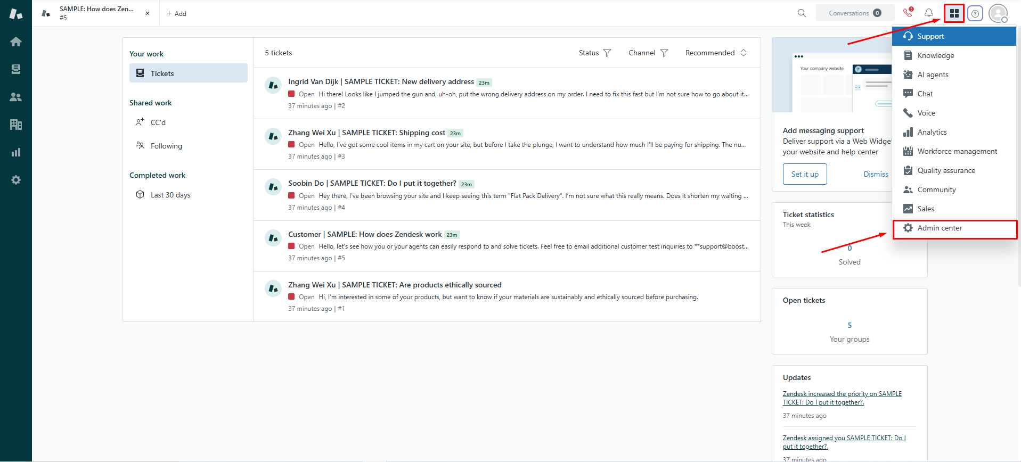This screenshot has height=462, width=1021.
Task: Open ticket New delivery address
Action: tap(507, 93)
